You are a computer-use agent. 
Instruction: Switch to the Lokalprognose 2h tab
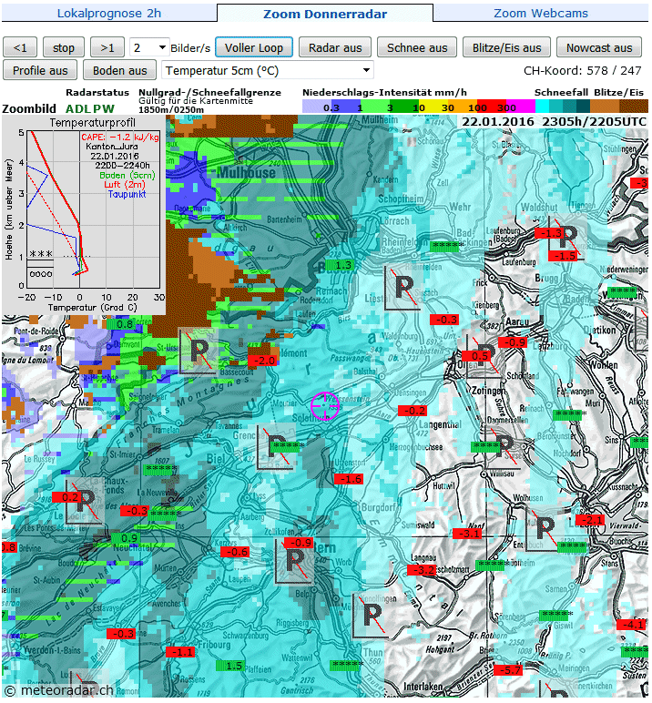tap(107, 14)
